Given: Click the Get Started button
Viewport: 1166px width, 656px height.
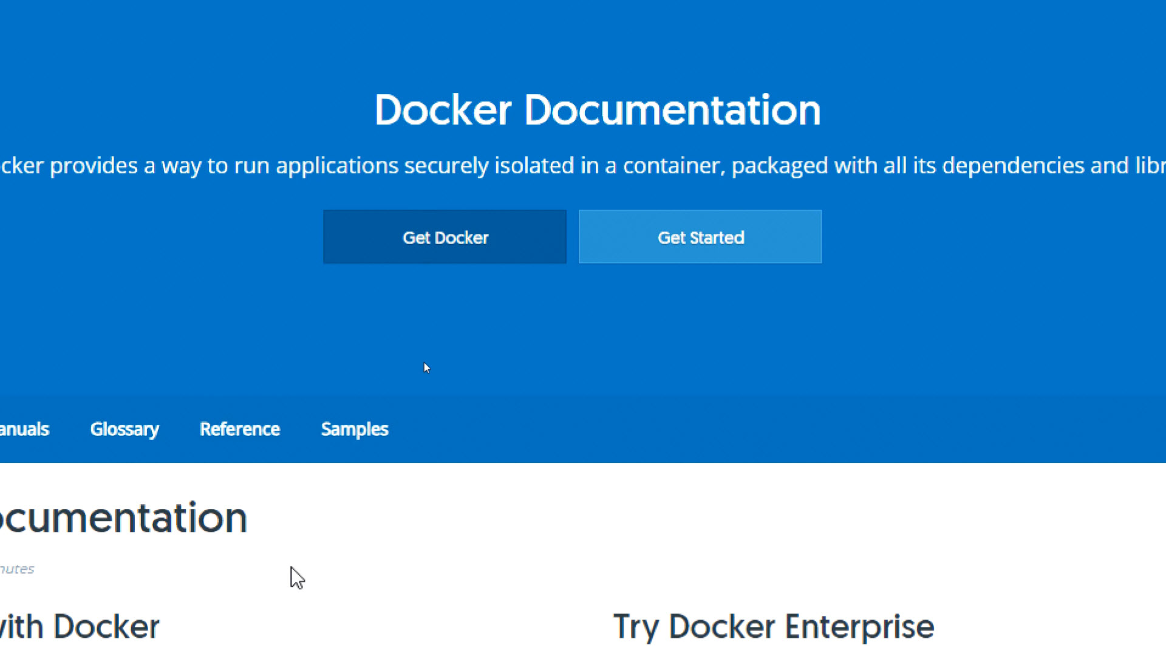Looking at the screenshot, I should click(700, 237).
